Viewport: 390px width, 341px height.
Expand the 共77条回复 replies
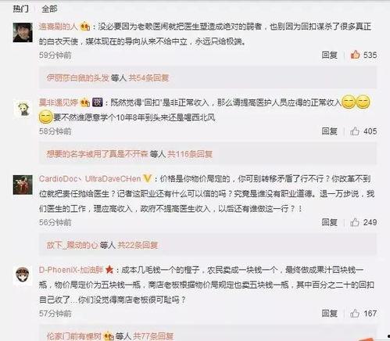point(153,336)
